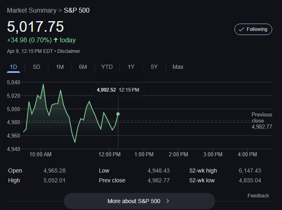Open the Disclaimer link
This screenshot has height=210, width=282.
(69, 51)
